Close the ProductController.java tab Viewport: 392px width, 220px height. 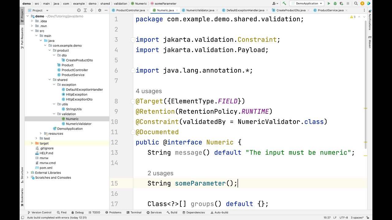pyautogui.click(x=148, y=10)
